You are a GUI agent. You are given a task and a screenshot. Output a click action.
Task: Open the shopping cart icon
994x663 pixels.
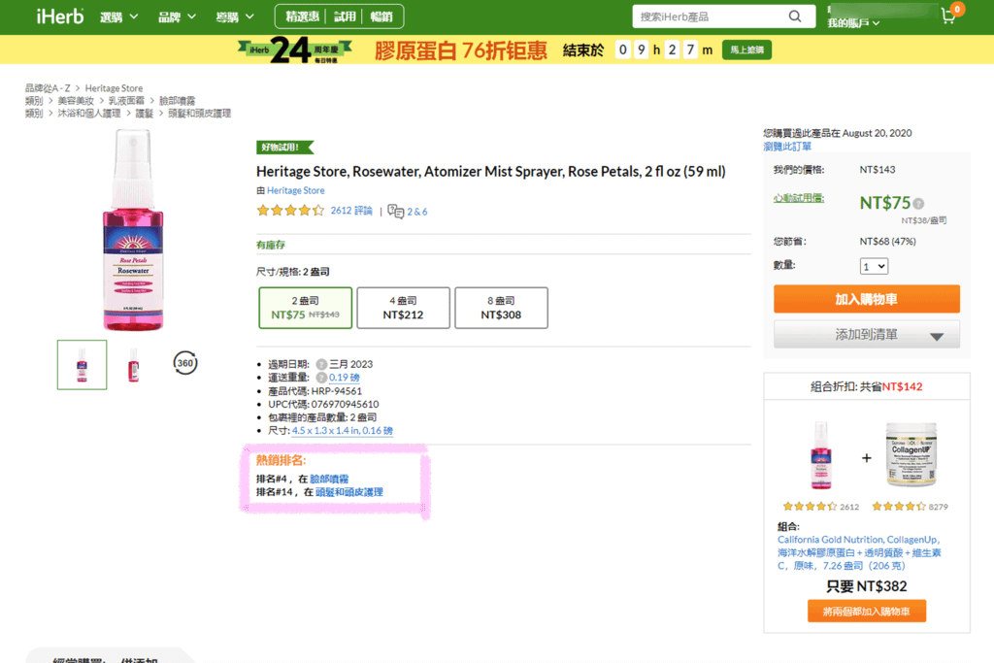(948, 16)
